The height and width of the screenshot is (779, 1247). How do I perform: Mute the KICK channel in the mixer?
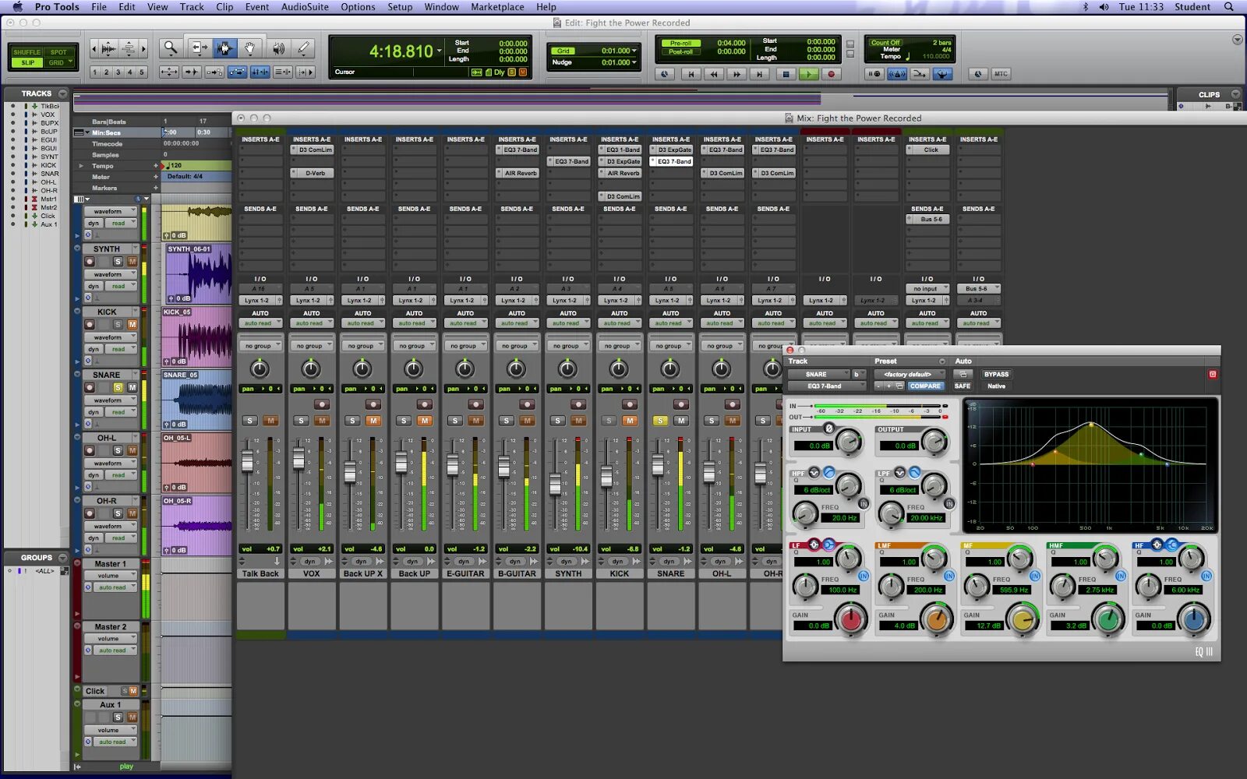(x=629, y=421)
